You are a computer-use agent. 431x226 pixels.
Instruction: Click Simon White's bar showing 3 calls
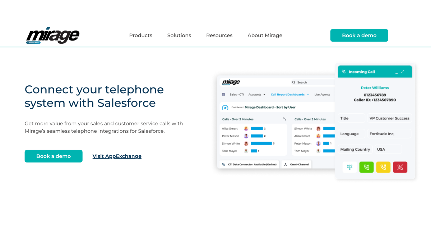pos(261,143)
